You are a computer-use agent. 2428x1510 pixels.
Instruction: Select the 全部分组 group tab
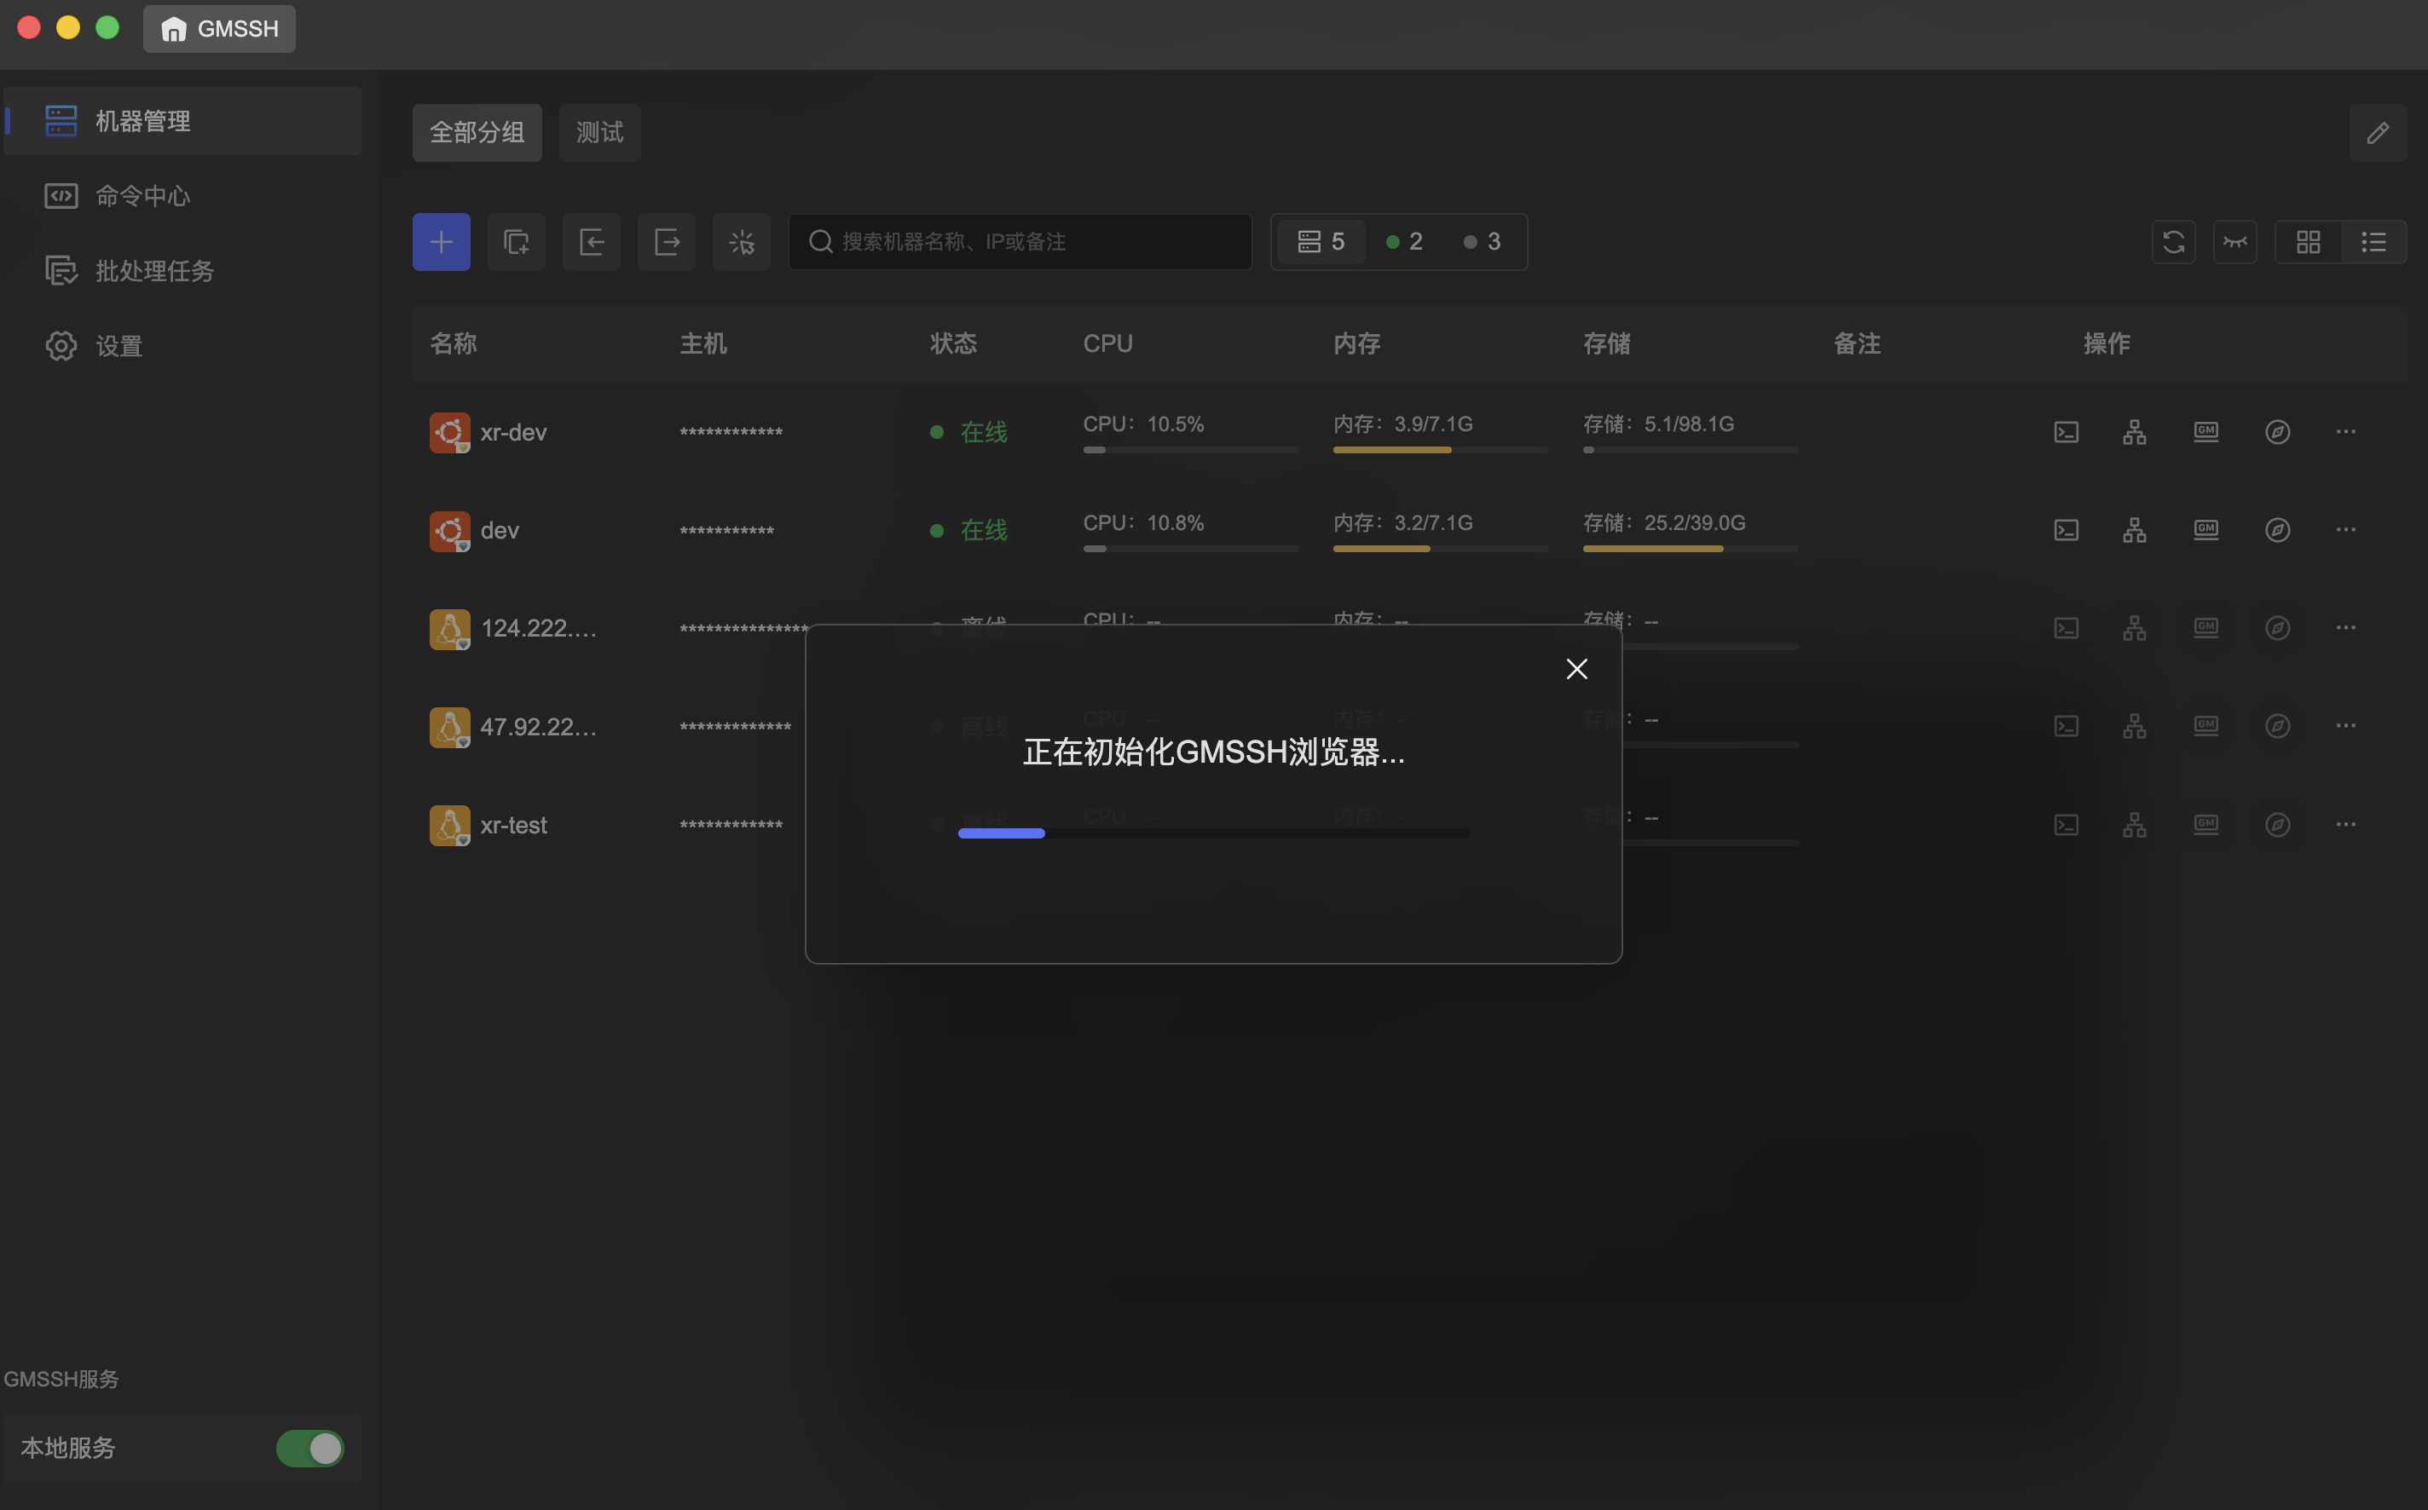coord(477,132)
